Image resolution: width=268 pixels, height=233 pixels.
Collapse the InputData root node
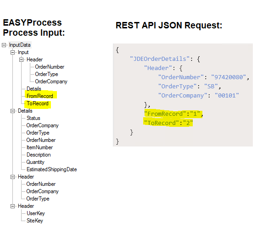point(4,45)
